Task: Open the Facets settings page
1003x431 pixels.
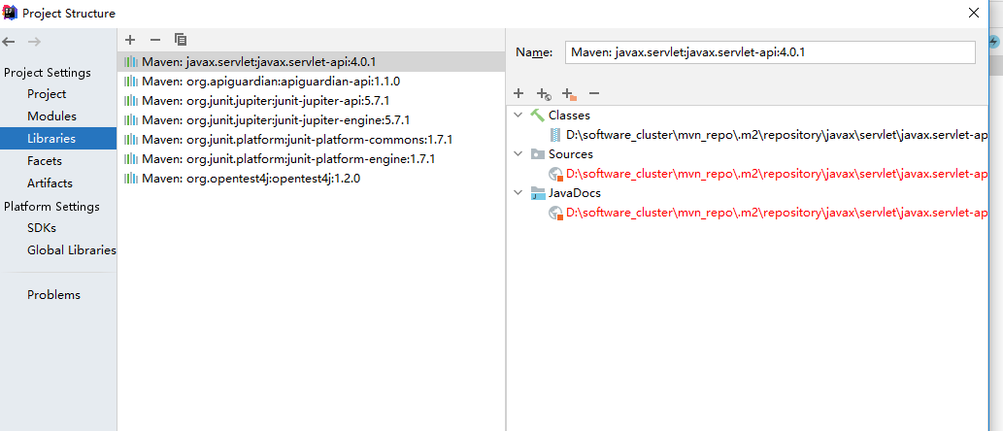Action: 44,160
